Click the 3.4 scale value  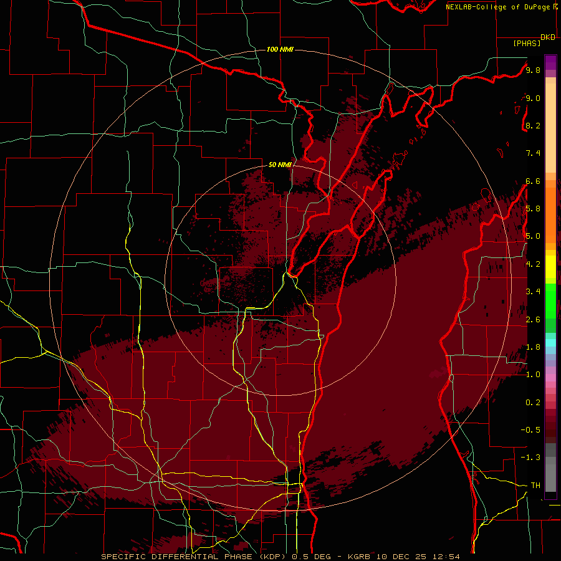(533, 292)
